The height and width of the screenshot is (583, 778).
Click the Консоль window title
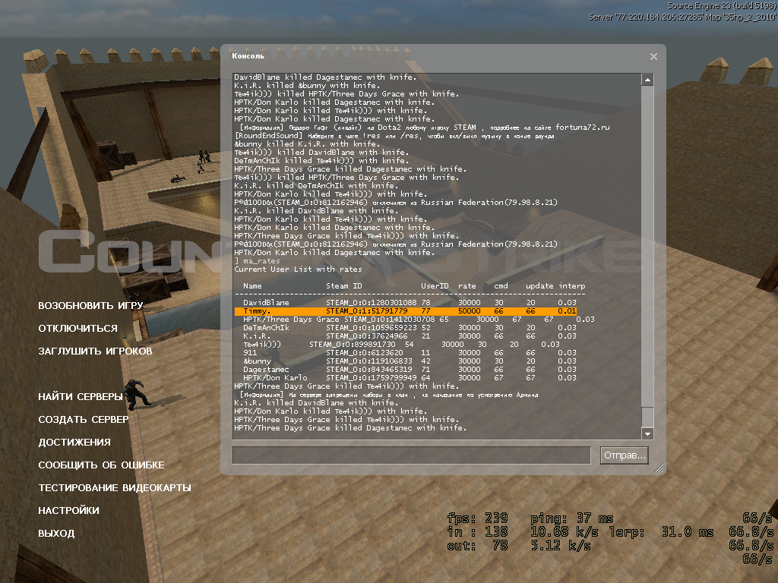pyautogui.click(x=248, y=56)
